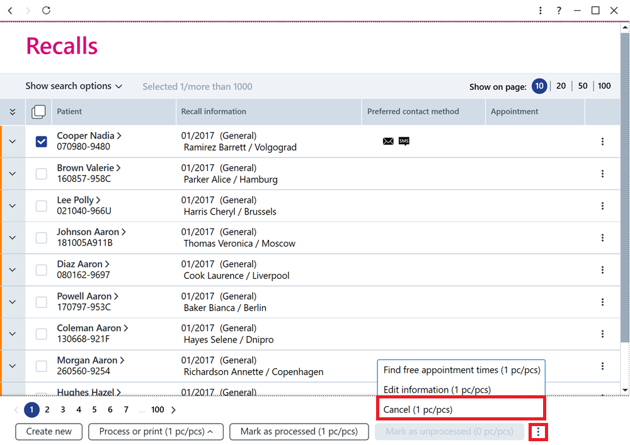Viewport: 630px width, 445px height.
Task: Check the Johnson Aaron checkbox
Action: point(42,237)
